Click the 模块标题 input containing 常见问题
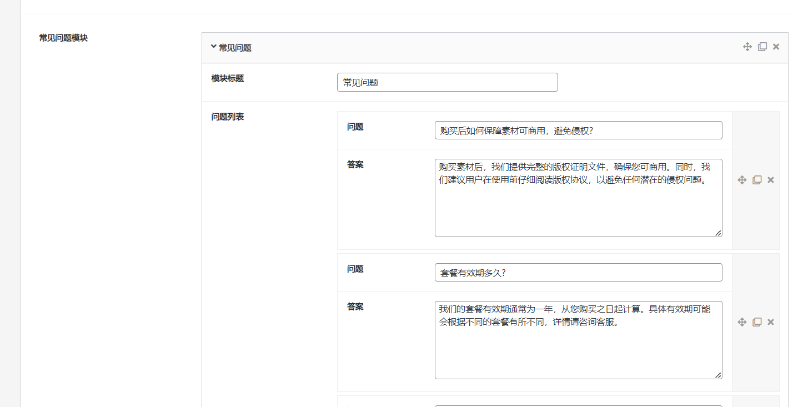This screenshot has width=793, height=407. (447, 82)
